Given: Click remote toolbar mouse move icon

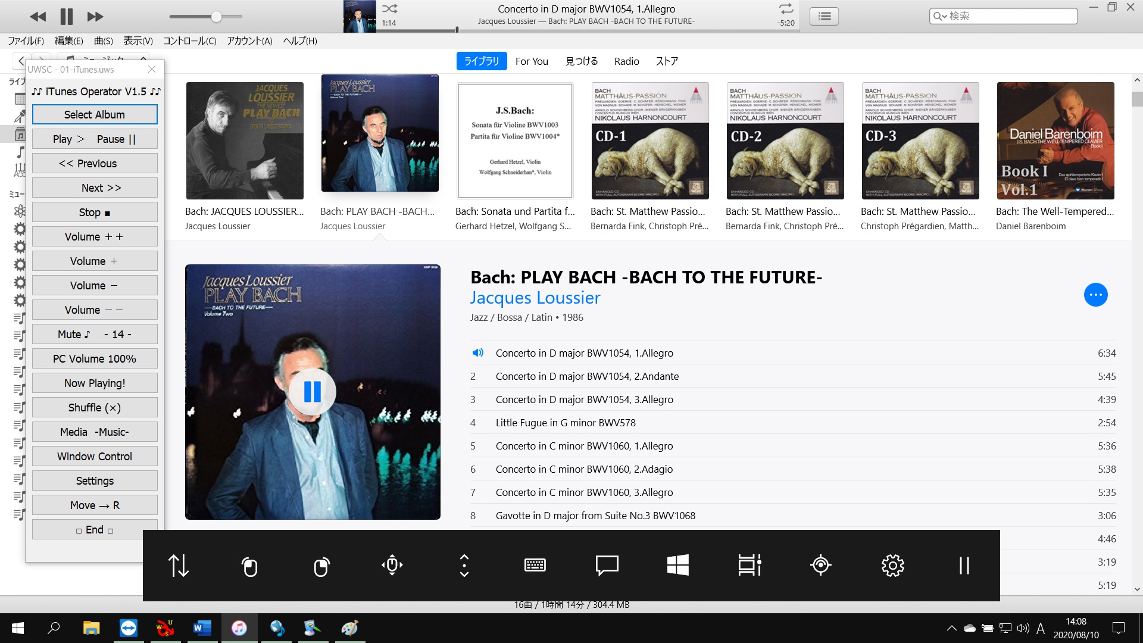Looking at the screenshot, I should point(392,565).
